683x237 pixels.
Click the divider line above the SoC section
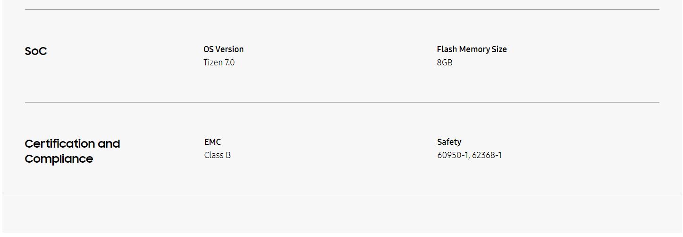(x=342, y=9)
